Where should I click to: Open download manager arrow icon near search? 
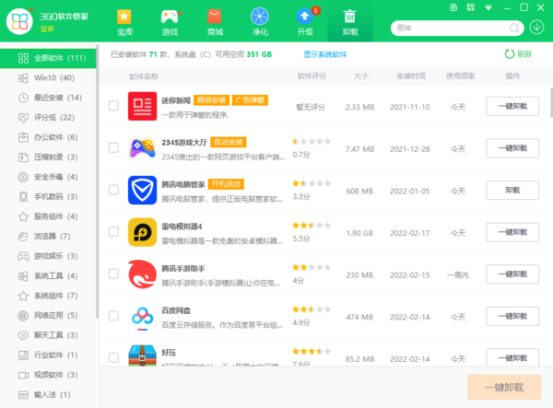click(537, 27)
